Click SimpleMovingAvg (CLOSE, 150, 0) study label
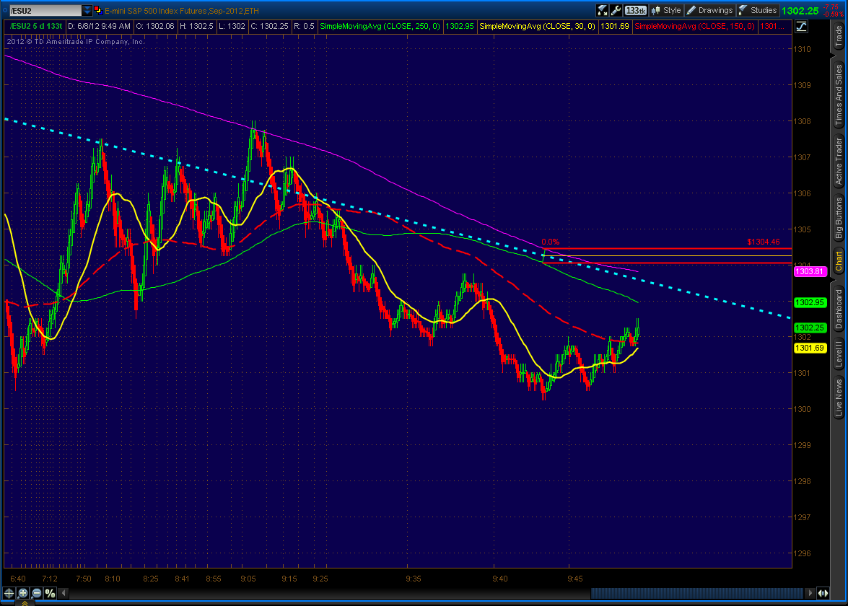This screenshot has height=606, width=848. click(x=694, y=26)
